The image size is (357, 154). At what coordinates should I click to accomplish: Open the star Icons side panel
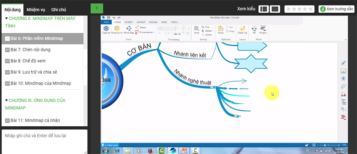click(344, 79)
